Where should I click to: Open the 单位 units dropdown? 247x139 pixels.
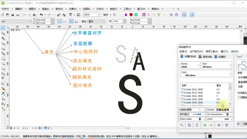pyautogui.click(x=103, y=21)
